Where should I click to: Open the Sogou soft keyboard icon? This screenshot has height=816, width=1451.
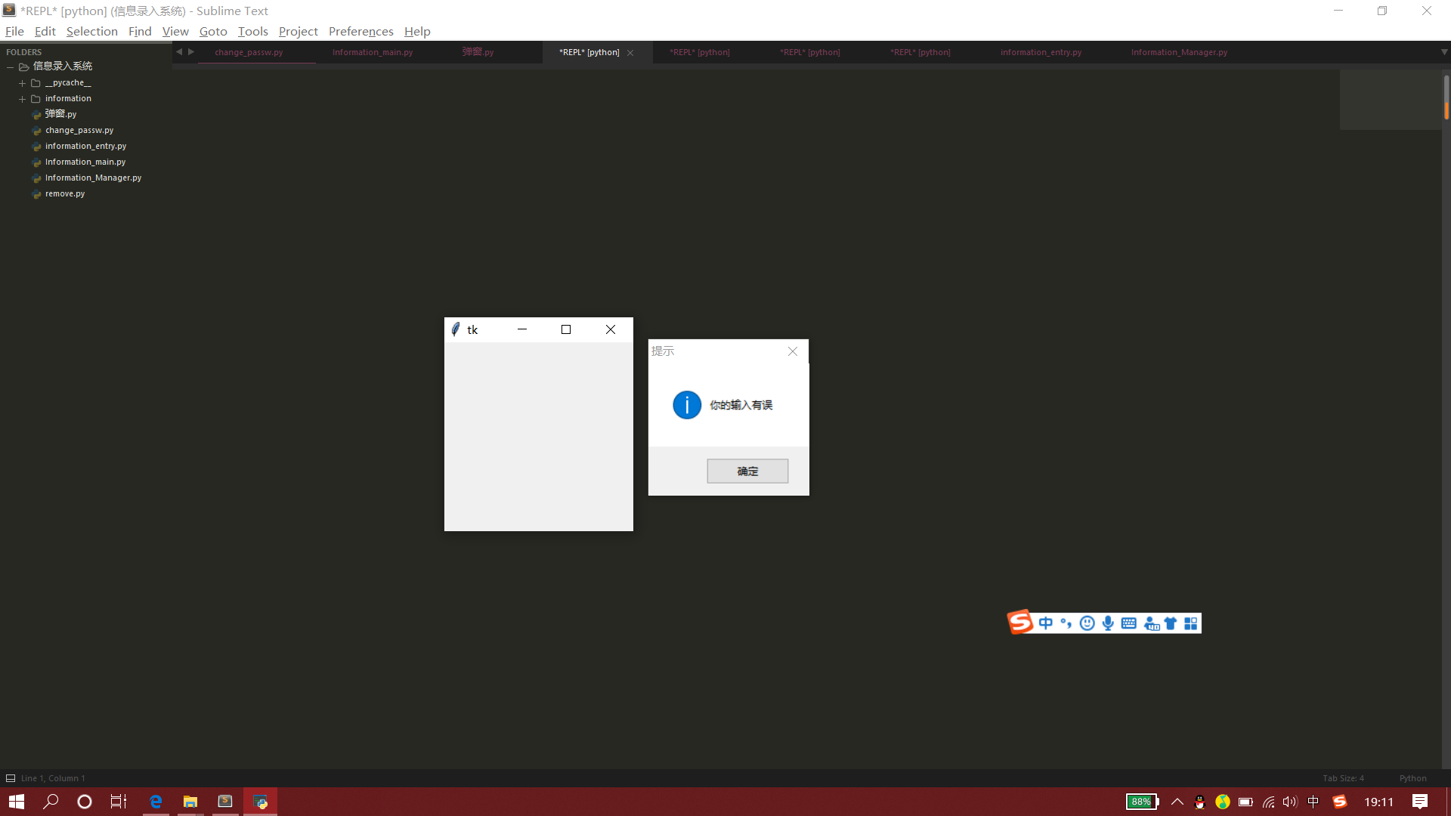pos(1129,623)
